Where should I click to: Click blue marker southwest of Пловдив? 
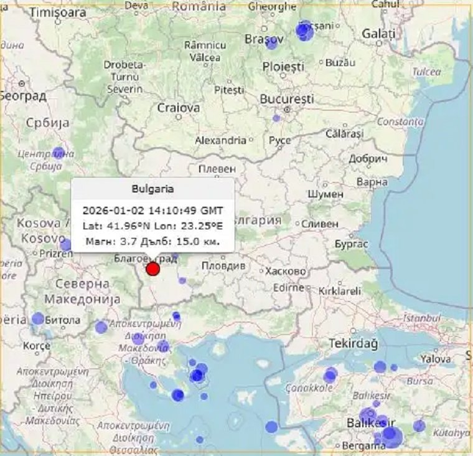pyautogui.click(x=182, y=280)
